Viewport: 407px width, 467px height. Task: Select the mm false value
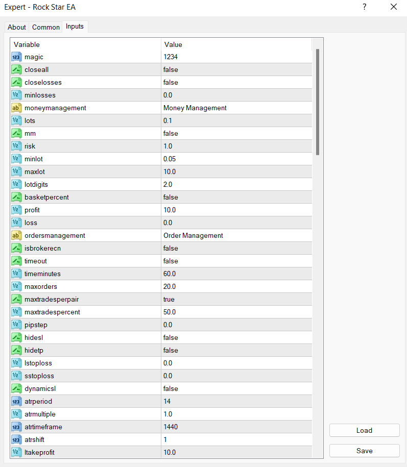[x=236, y=133]
